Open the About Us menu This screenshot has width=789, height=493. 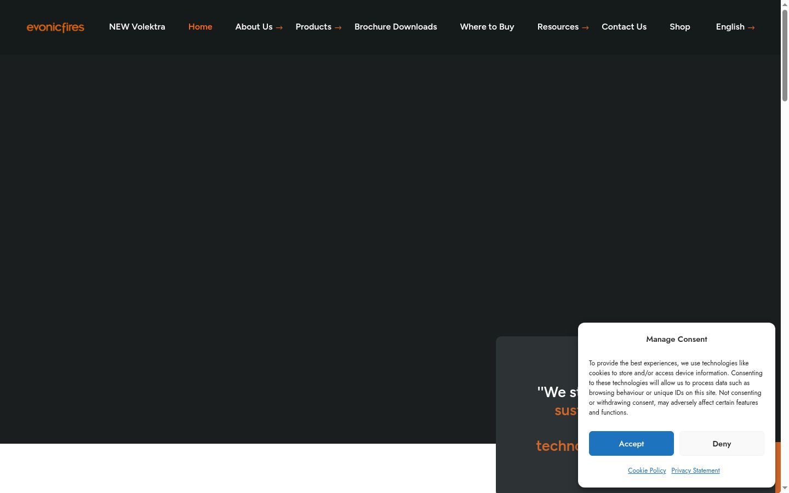point(254,27)
